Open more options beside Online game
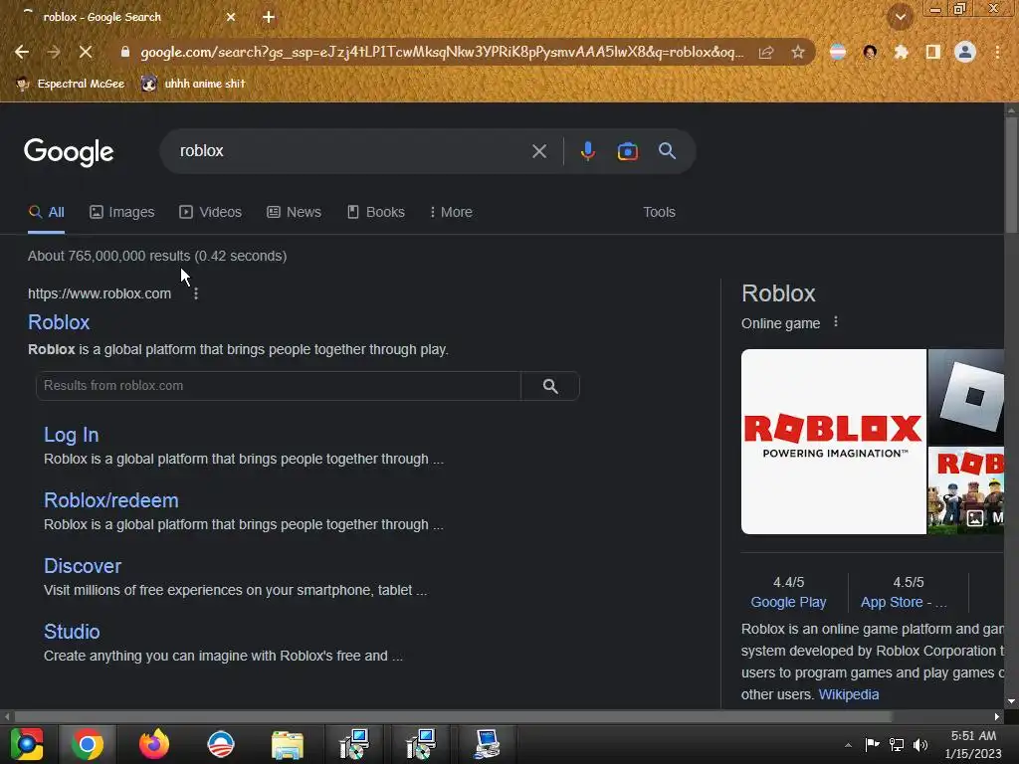1019x764 pixels. [836, 322]
